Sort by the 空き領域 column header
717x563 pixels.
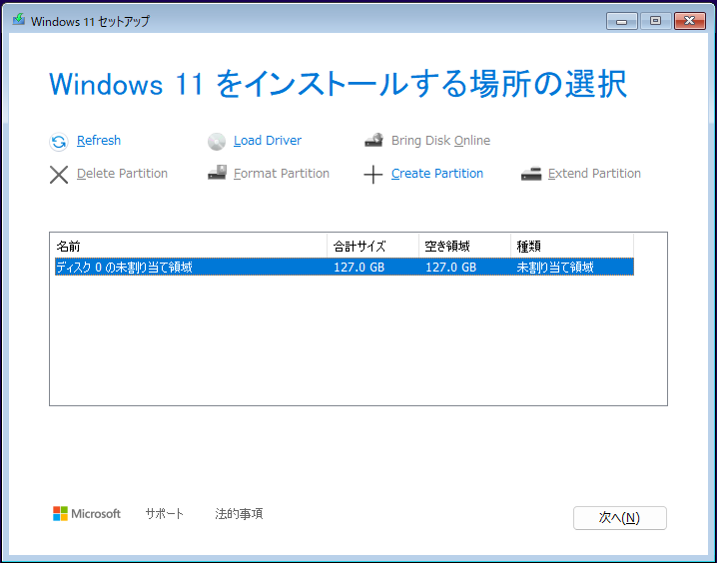(x=464, y=247)
